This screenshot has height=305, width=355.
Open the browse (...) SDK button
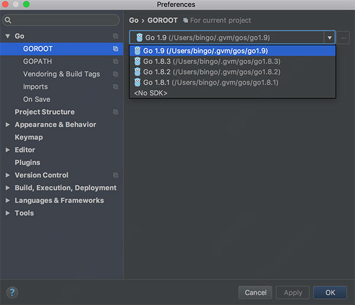click(x=343, y=38)
